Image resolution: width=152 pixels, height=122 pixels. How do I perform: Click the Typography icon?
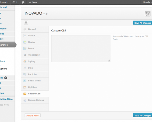click(x=25, y=55)
